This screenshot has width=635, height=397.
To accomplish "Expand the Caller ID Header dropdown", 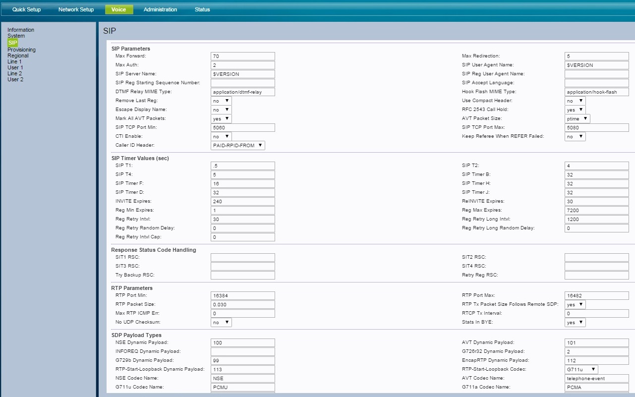I will click(x=238, y=145).
